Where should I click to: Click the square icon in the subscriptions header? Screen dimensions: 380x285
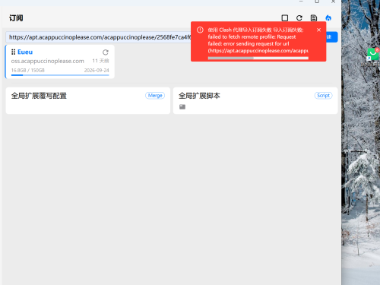point(285,18)
